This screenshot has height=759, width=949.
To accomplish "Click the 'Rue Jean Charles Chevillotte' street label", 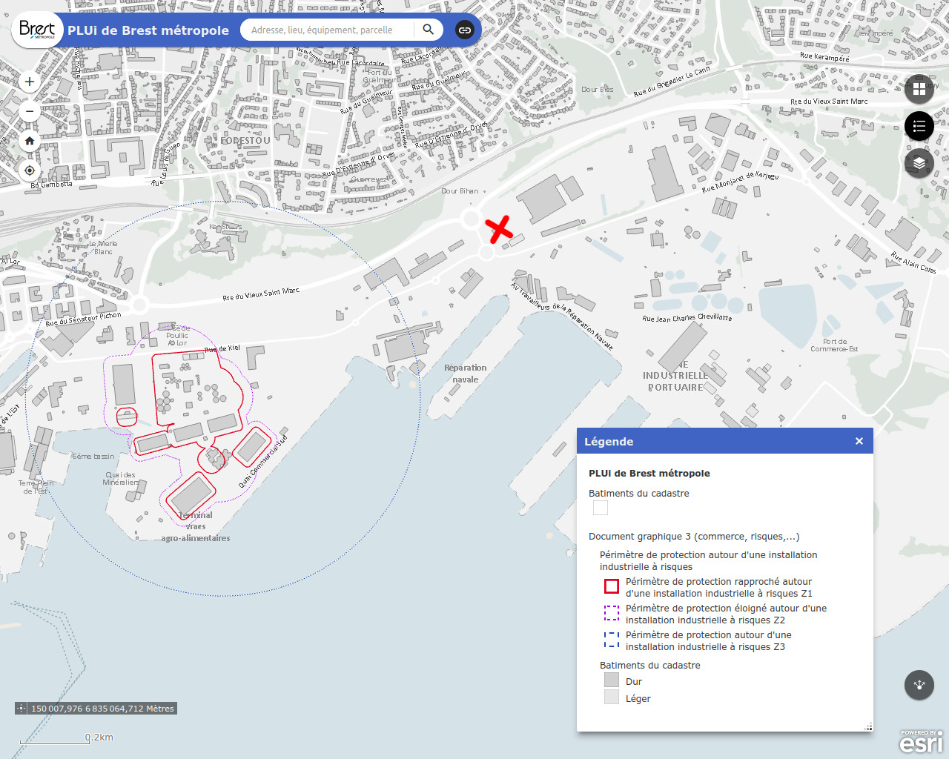I will click(687, 318).
